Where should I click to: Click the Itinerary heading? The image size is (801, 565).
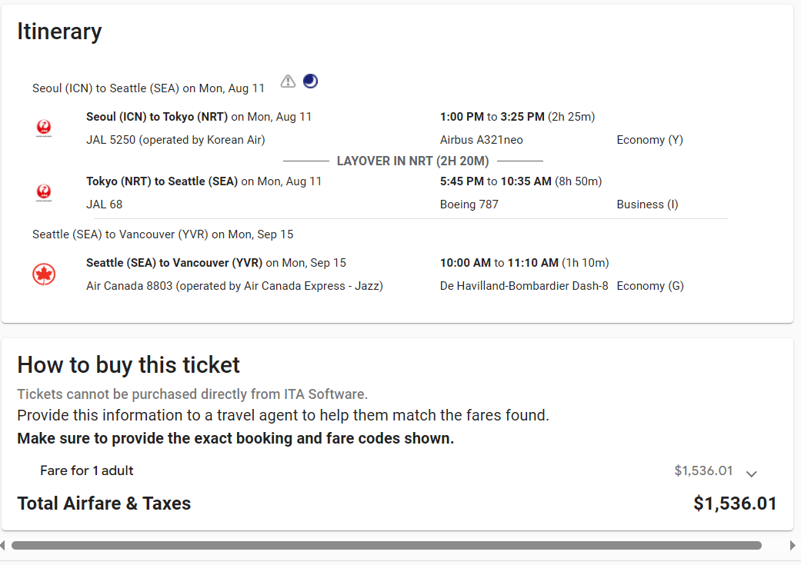59,32
